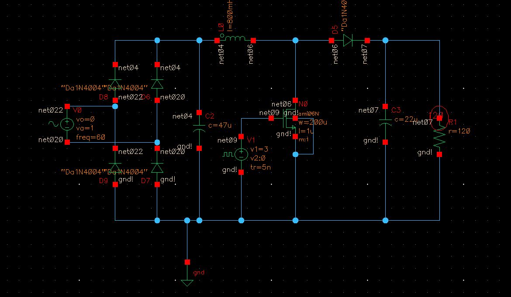Click the red 'D8' instance label
Screen dimensions: 511x297
coord(104,97)
